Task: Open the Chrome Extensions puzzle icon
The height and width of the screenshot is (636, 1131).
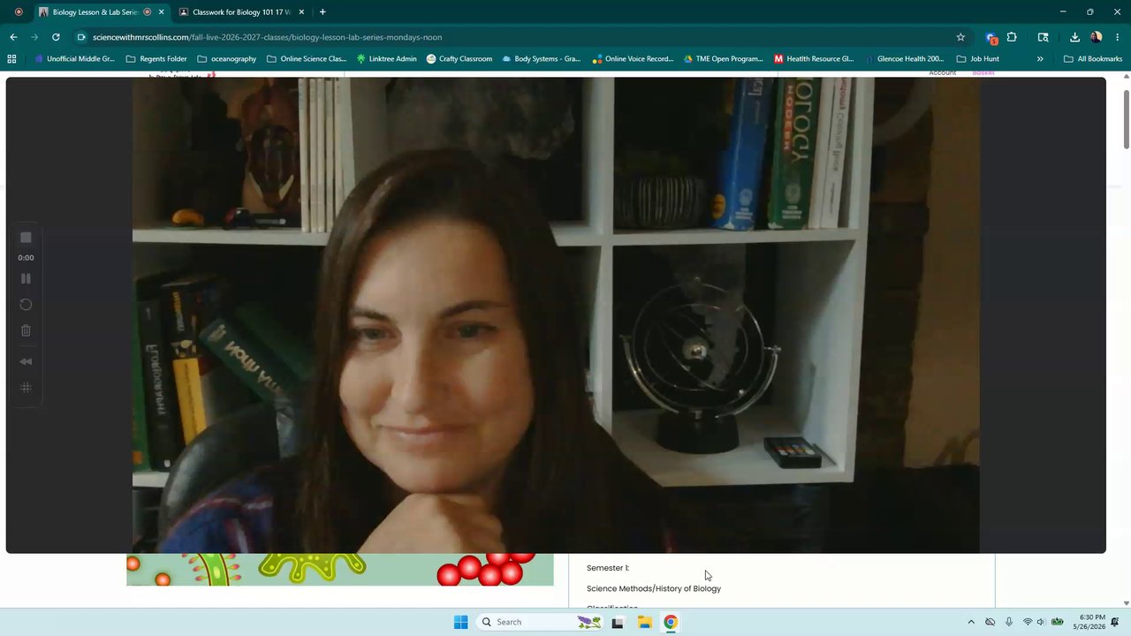Action: coord(1012,37)
